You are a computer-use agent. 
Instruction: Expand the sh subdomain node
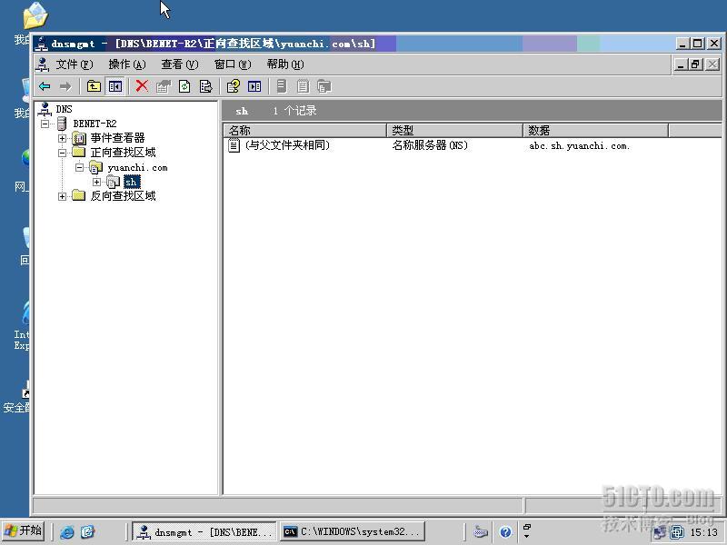(x=96, y=182)
